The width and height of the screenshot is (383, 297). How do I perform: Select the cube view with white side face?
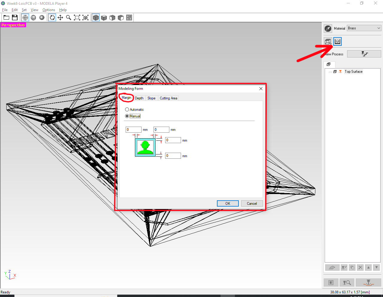[x=121, y=17]
